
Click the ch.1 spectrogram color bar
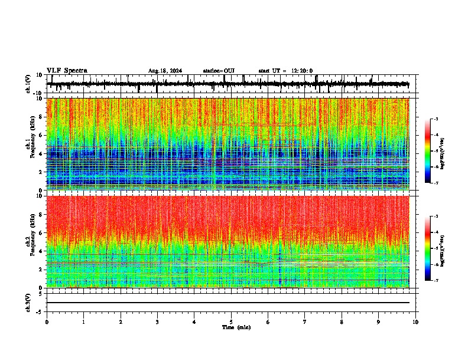pyautogui.click(x=428, y=151)
